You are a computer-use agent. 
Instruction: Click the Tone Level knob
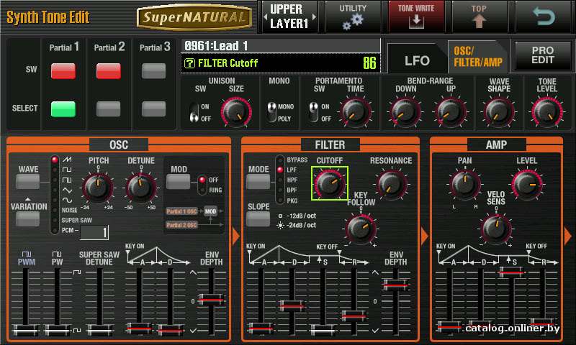coord(547,112)
